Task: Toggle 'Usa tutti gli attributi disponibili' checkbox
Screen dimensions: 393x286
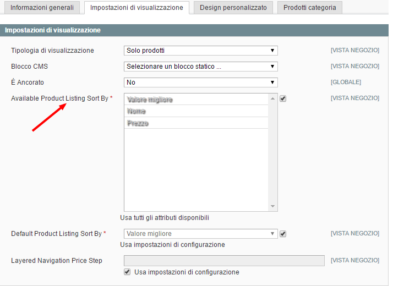Action: (x=283, y=99)
